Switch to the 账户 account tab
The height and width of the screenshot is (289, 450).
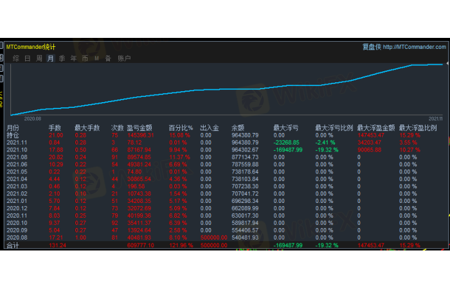124,58
